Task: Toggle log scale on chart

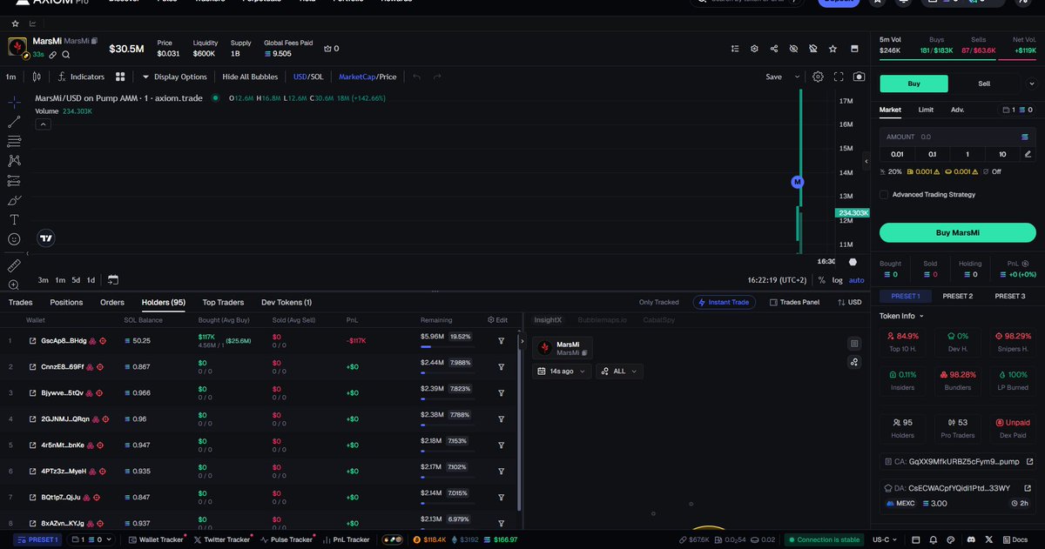Action: 838,280
